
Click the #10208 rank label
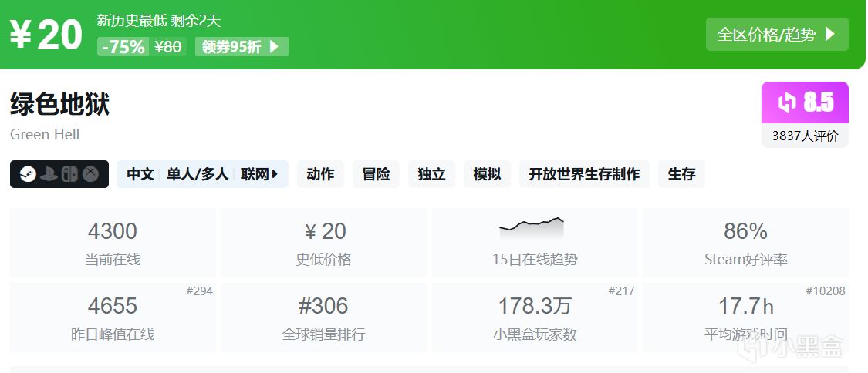pyautogui.click(x=826, y=291)
